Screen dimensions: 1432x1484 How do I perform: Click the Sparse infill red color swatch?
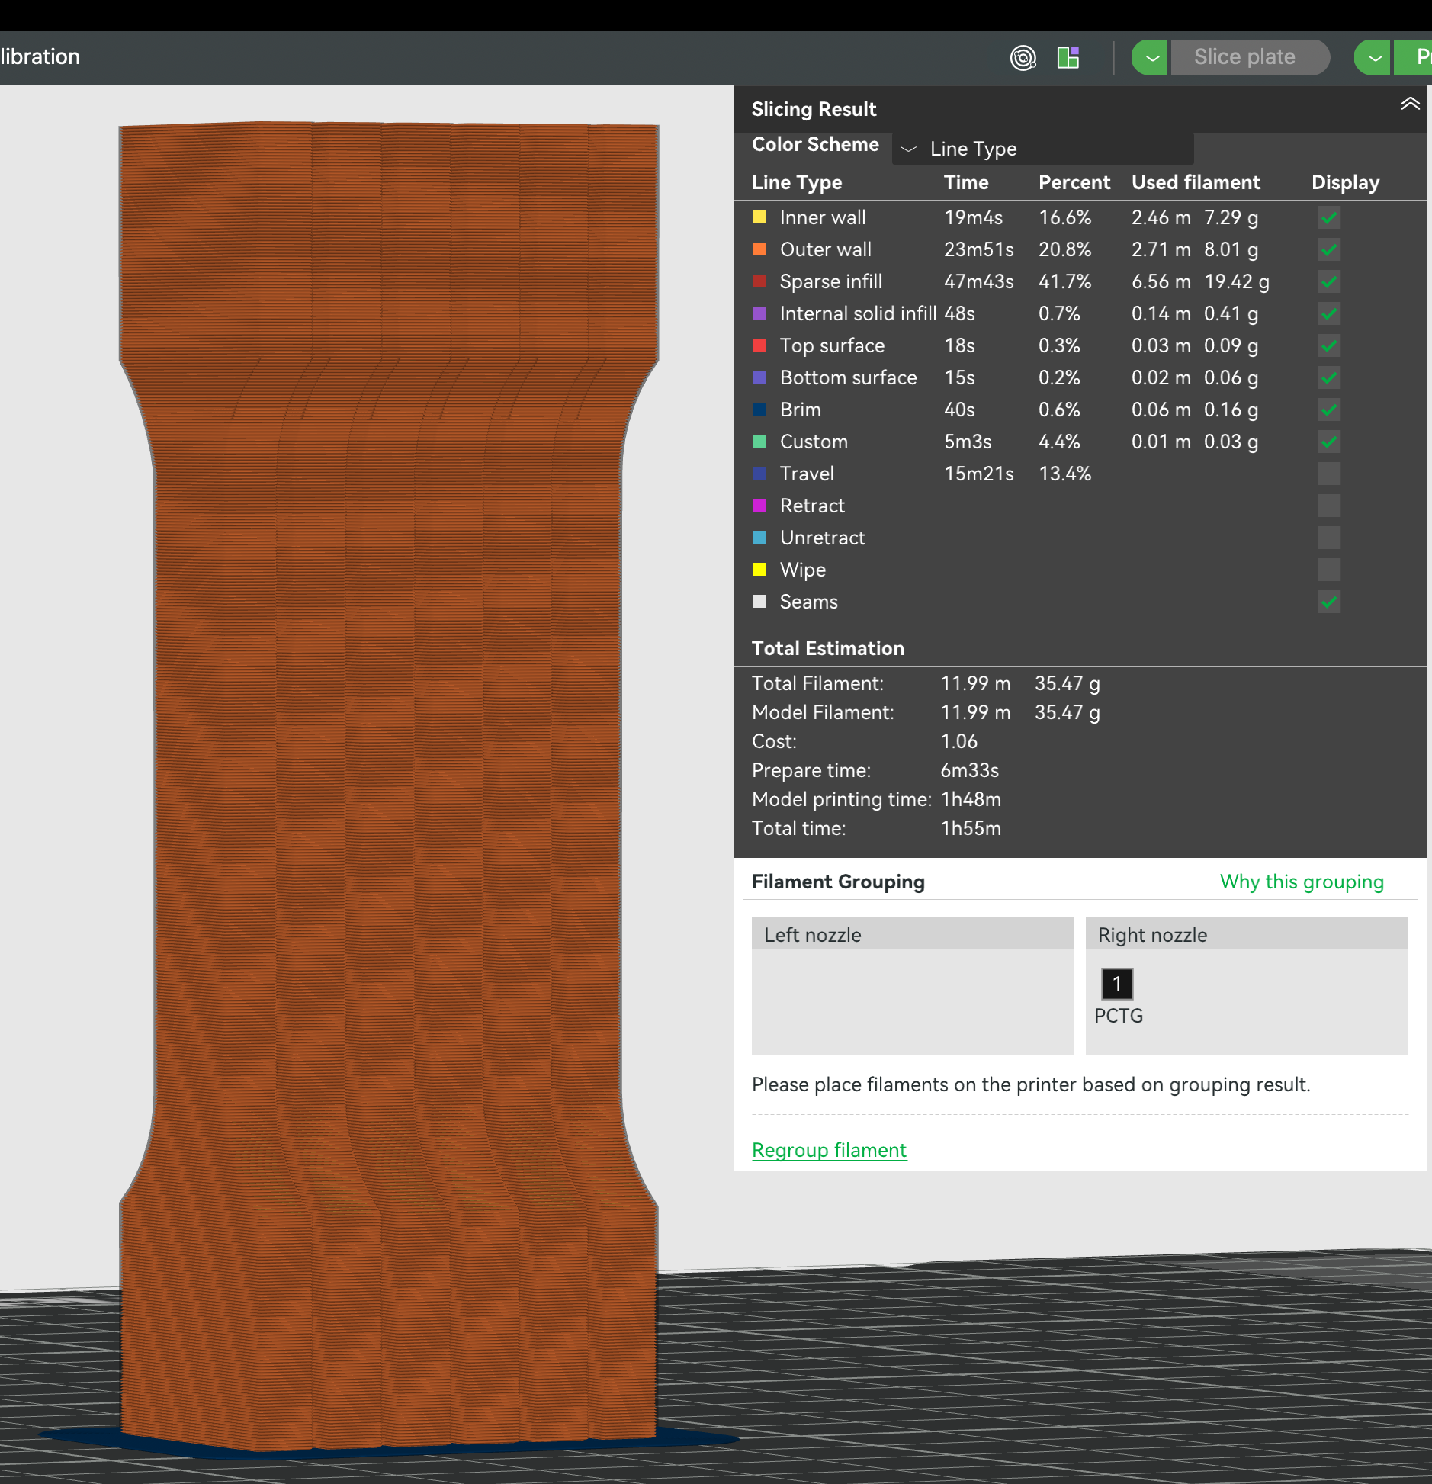(x=759, y=281)
